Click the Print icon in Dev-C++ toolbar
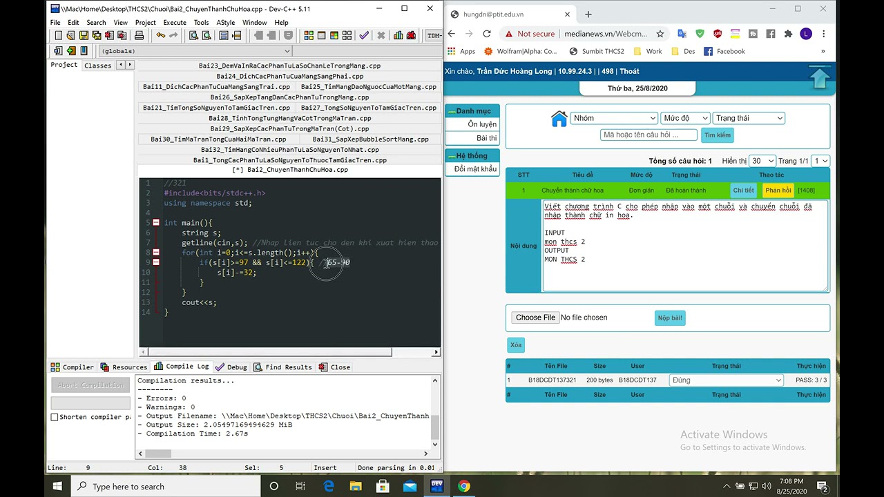884x497 pixels. coord(139,36)
